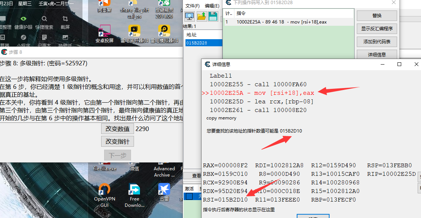The width and height of the screenshot is (421, 218).
Task: Click the RBX=0159C010 register value
Action: coord(225,174)
